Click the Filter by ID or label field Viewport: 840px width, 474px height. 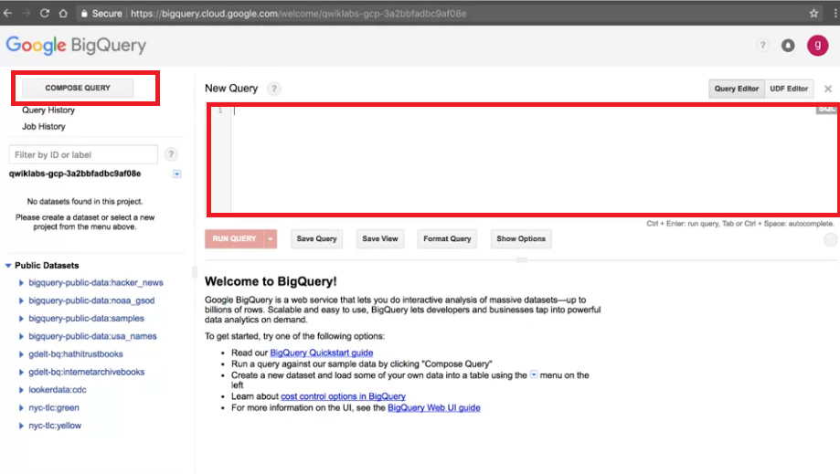click(x=83, y=154)
